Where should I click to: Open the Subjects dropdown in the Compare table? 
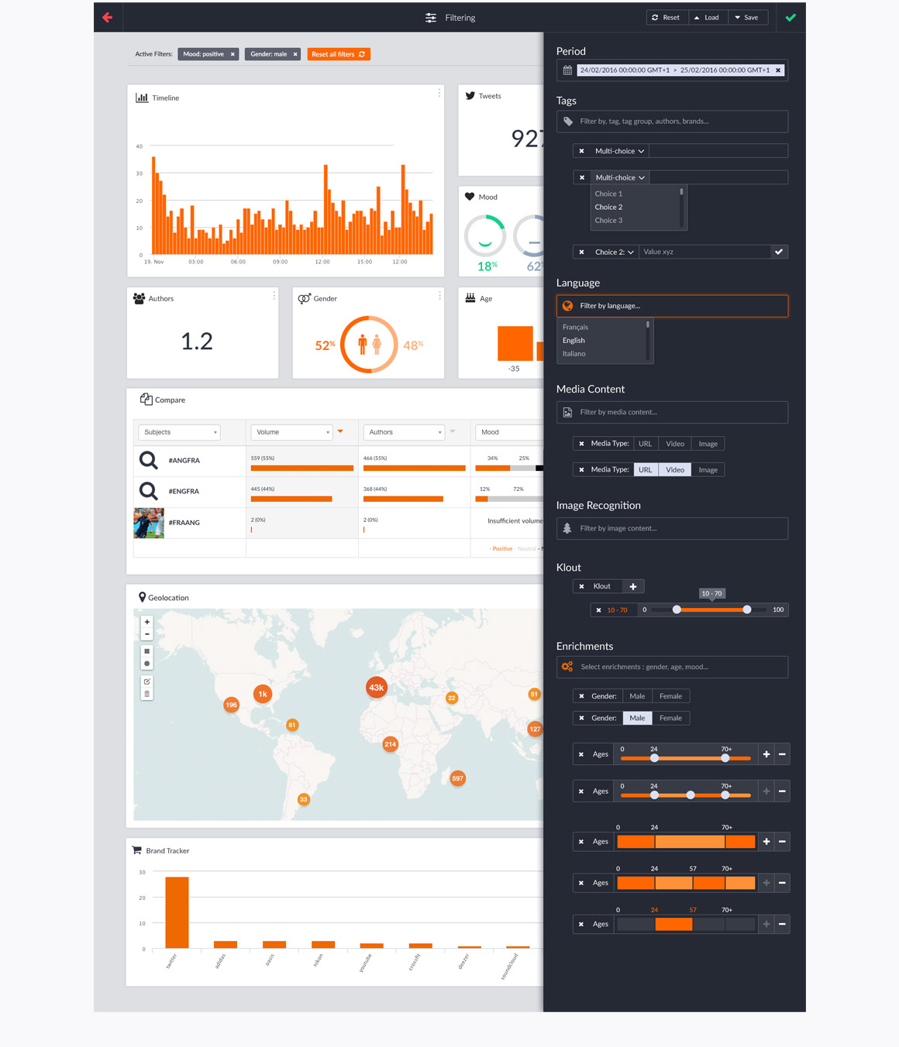[x=179, y=432]
